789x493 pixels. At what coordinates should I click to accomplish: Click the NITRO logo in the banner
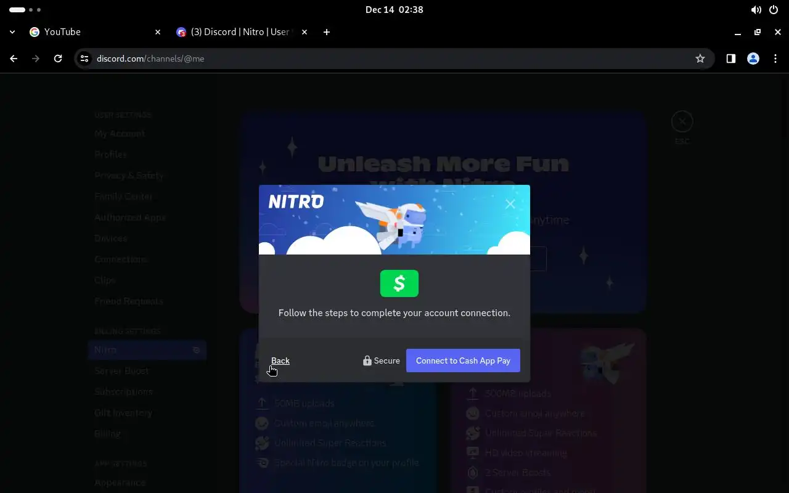click(x=296, y=202)
